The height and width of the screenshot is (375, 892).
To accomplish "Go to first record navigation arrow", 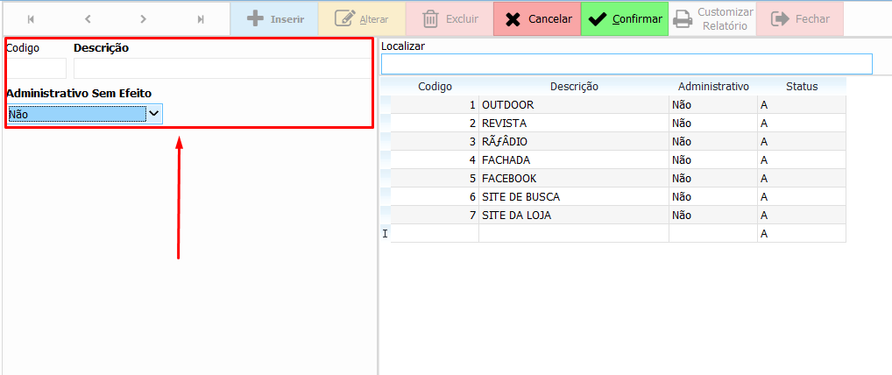I will (x=32, y=18).
